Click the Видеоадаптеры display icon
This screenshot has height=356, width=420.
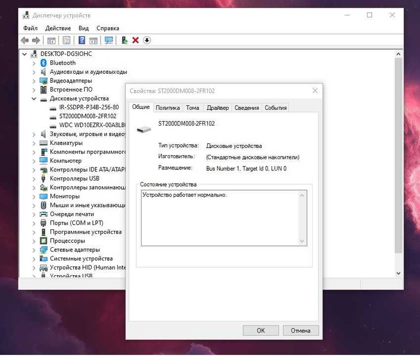point(43,80)
